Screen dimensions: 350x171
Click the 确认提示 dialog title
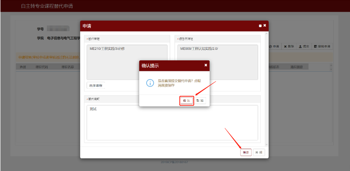150,66
